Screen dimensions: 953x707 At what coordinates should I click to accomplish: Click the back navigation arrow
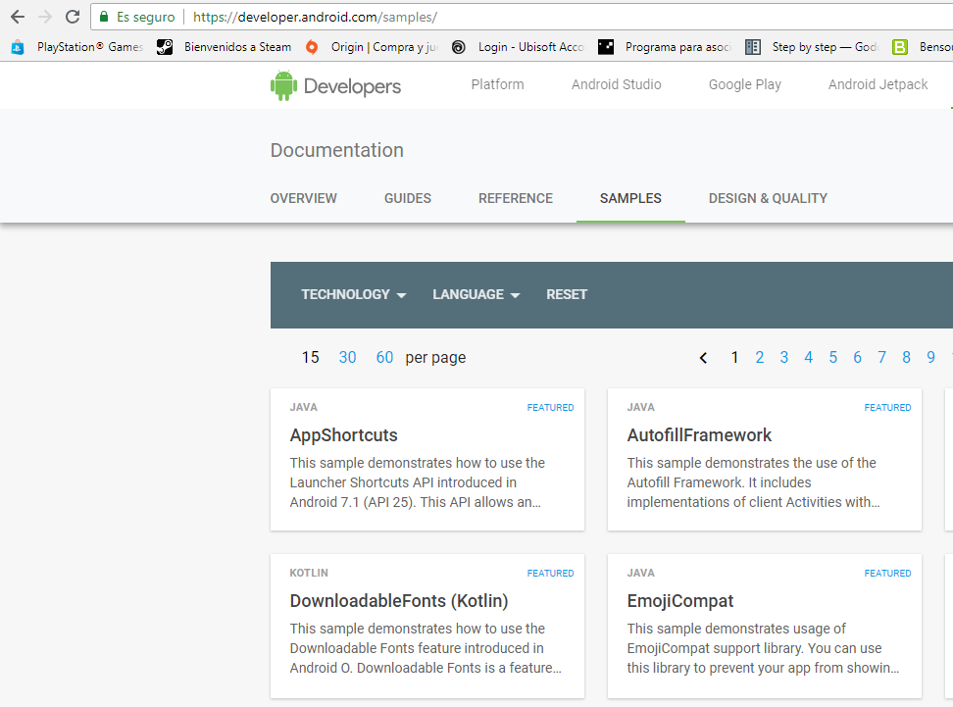tap(17, 16)
